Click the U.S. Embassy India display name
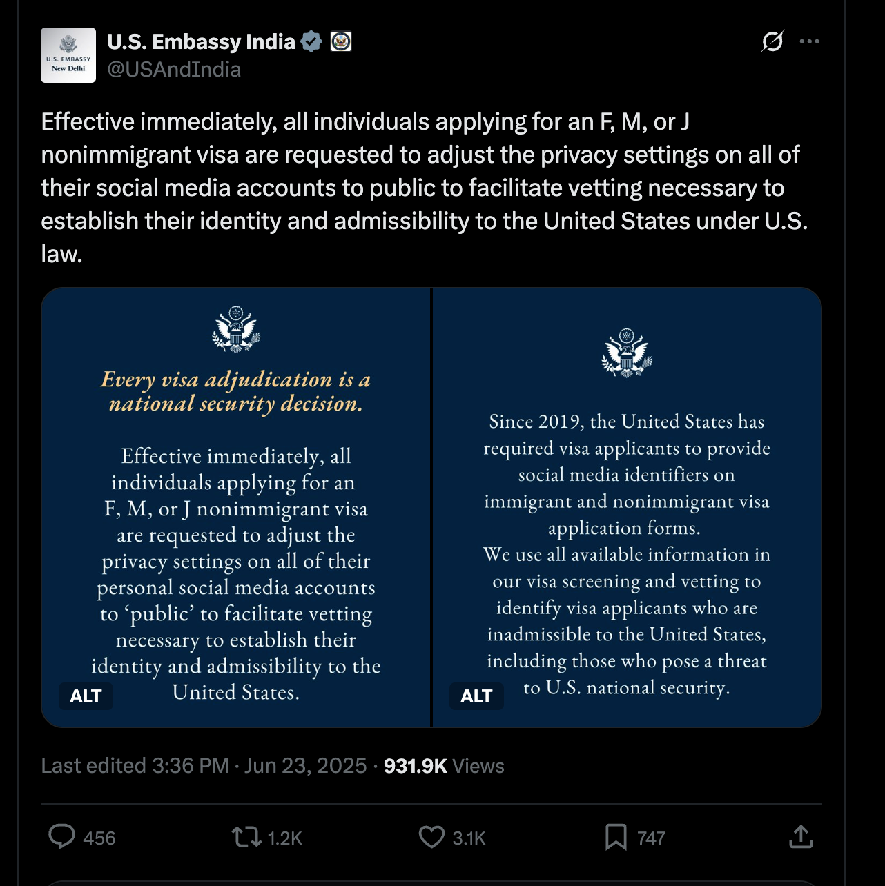The height and width of the screenshot is (886, 885). pyautogui.click(x=201, y=42)
